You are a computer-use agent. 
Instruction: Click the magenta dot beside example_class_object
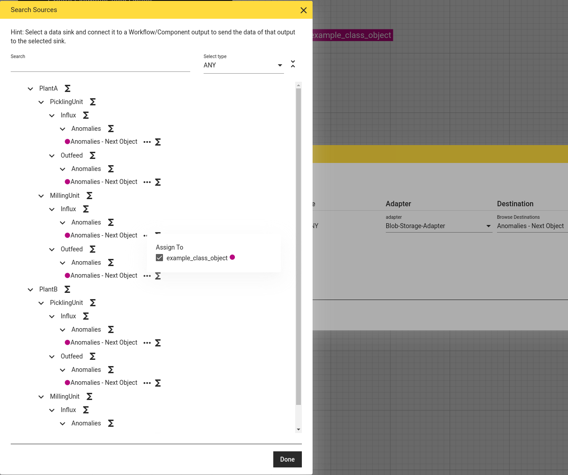(x=232, y=257)
